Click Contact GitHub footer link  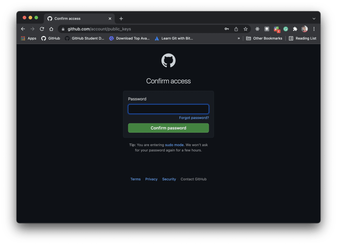[193, 179]
